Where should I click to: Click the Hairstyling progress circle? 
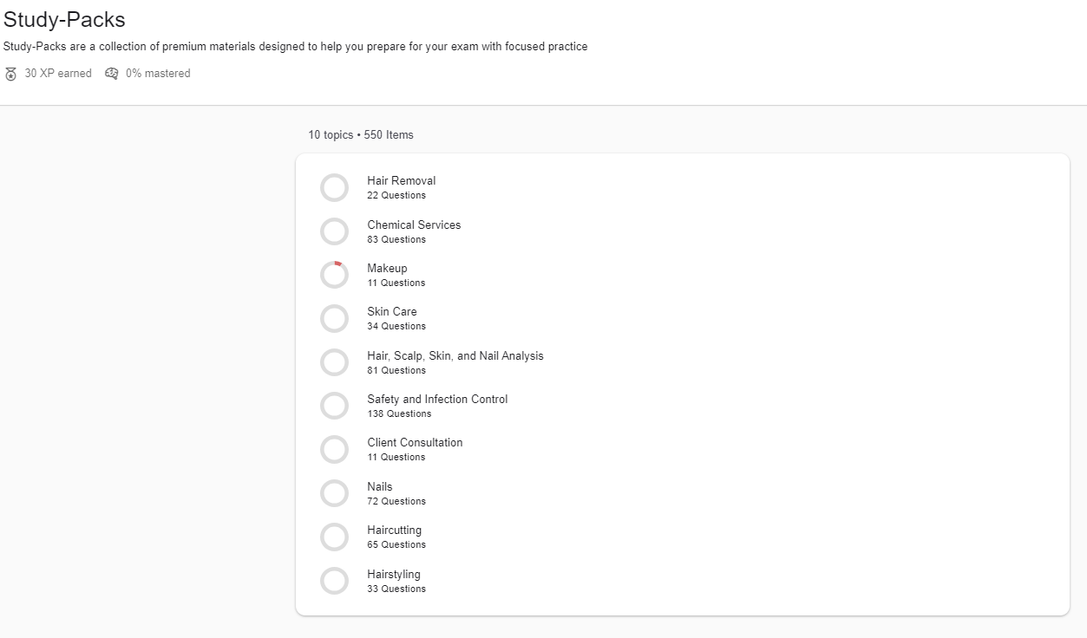pos(334,581)
